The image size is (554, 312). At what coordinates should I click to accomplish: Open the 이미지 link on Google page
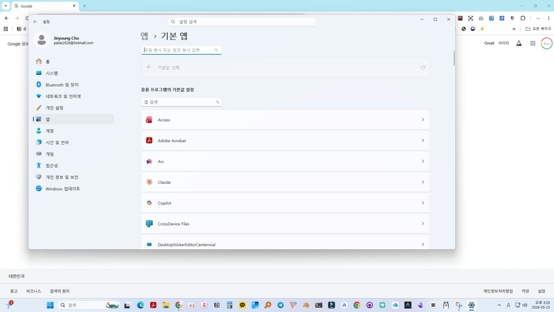pos(503,43)
